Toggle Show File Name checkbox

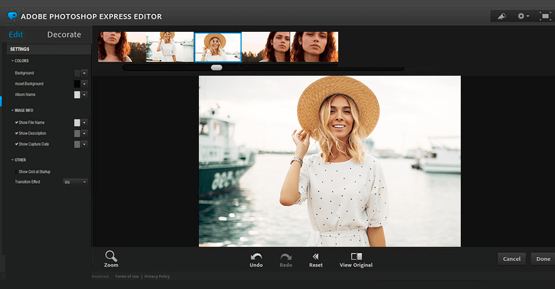pos(16,123)
